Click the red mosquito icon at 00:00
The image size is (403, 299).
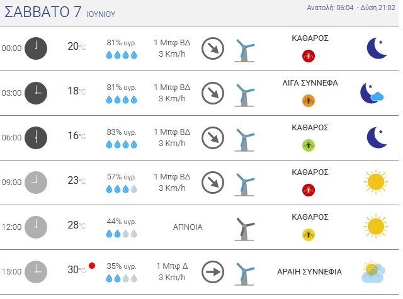pos(309,56)
